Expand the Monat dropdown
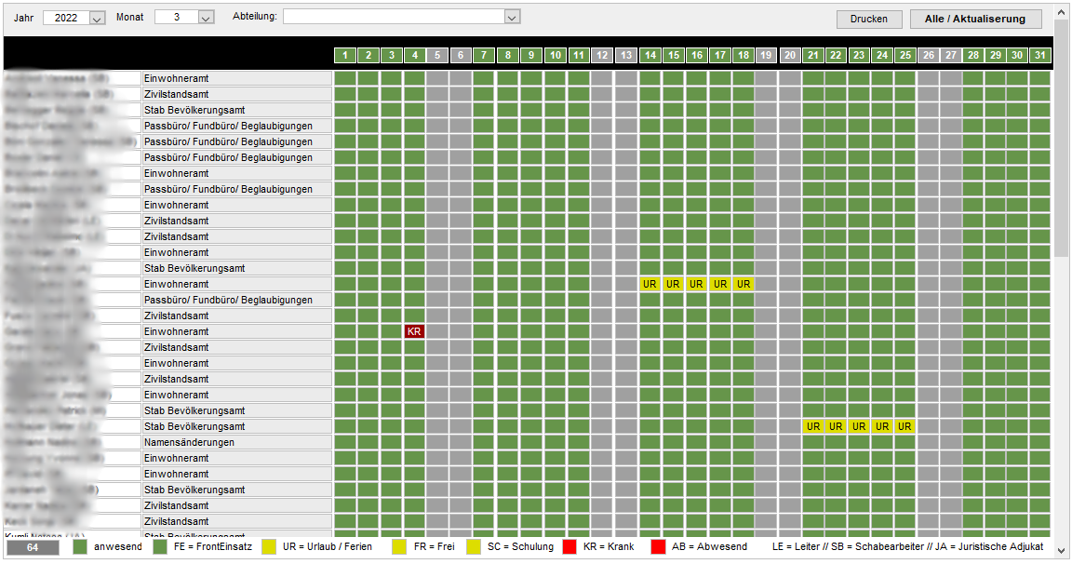Screen dimensions: 1072x564 point(207,18)
